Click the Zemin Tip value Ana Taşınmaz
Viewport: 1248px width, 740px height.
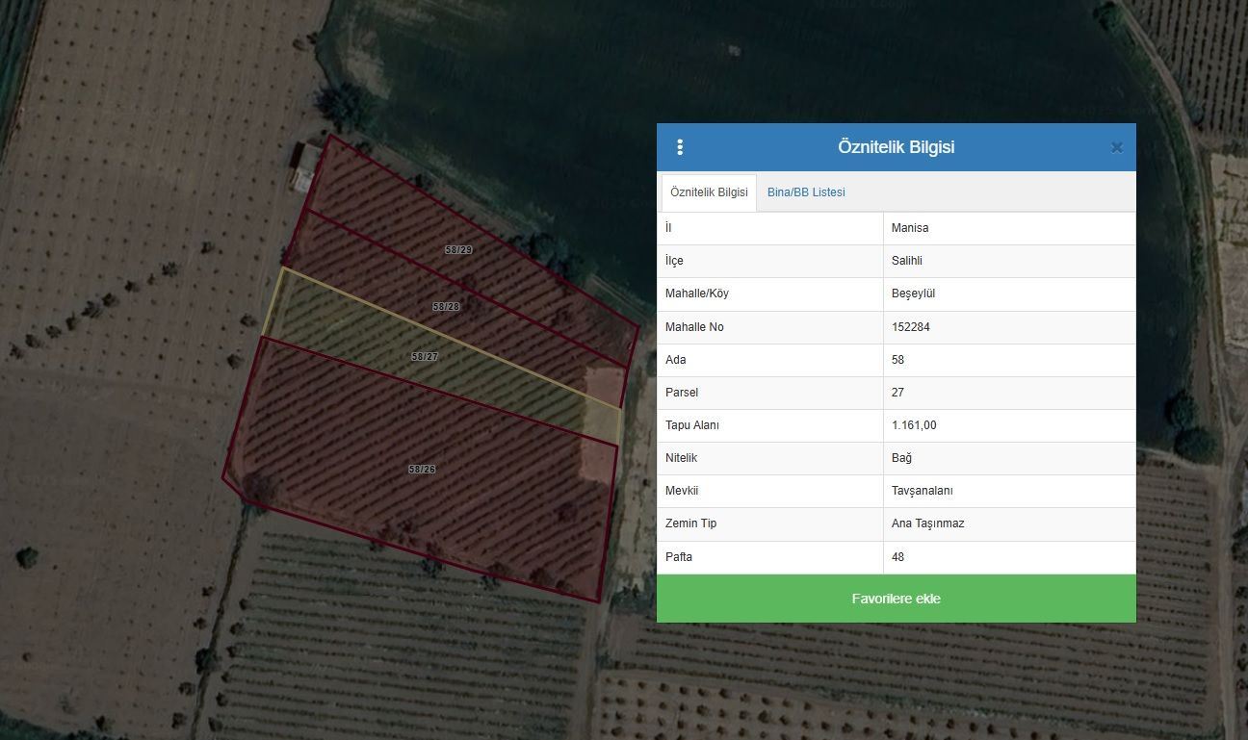[x=927, y=523]
